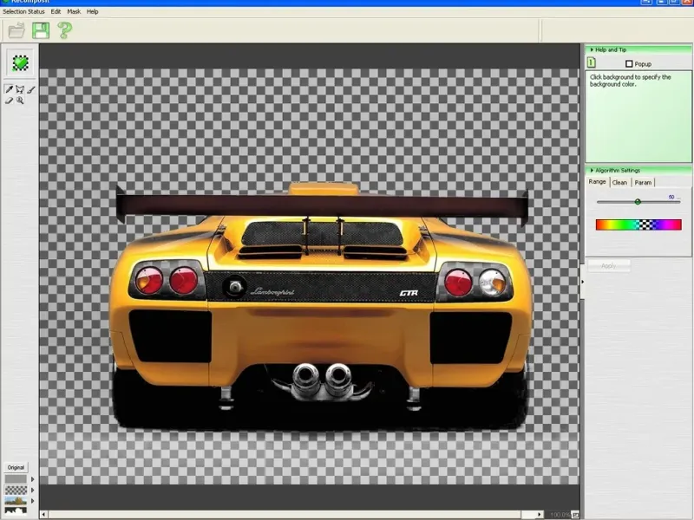Collapse the Algorithm Settings panel
This screenshot has height=520, width=694.
tap(590, 170)
